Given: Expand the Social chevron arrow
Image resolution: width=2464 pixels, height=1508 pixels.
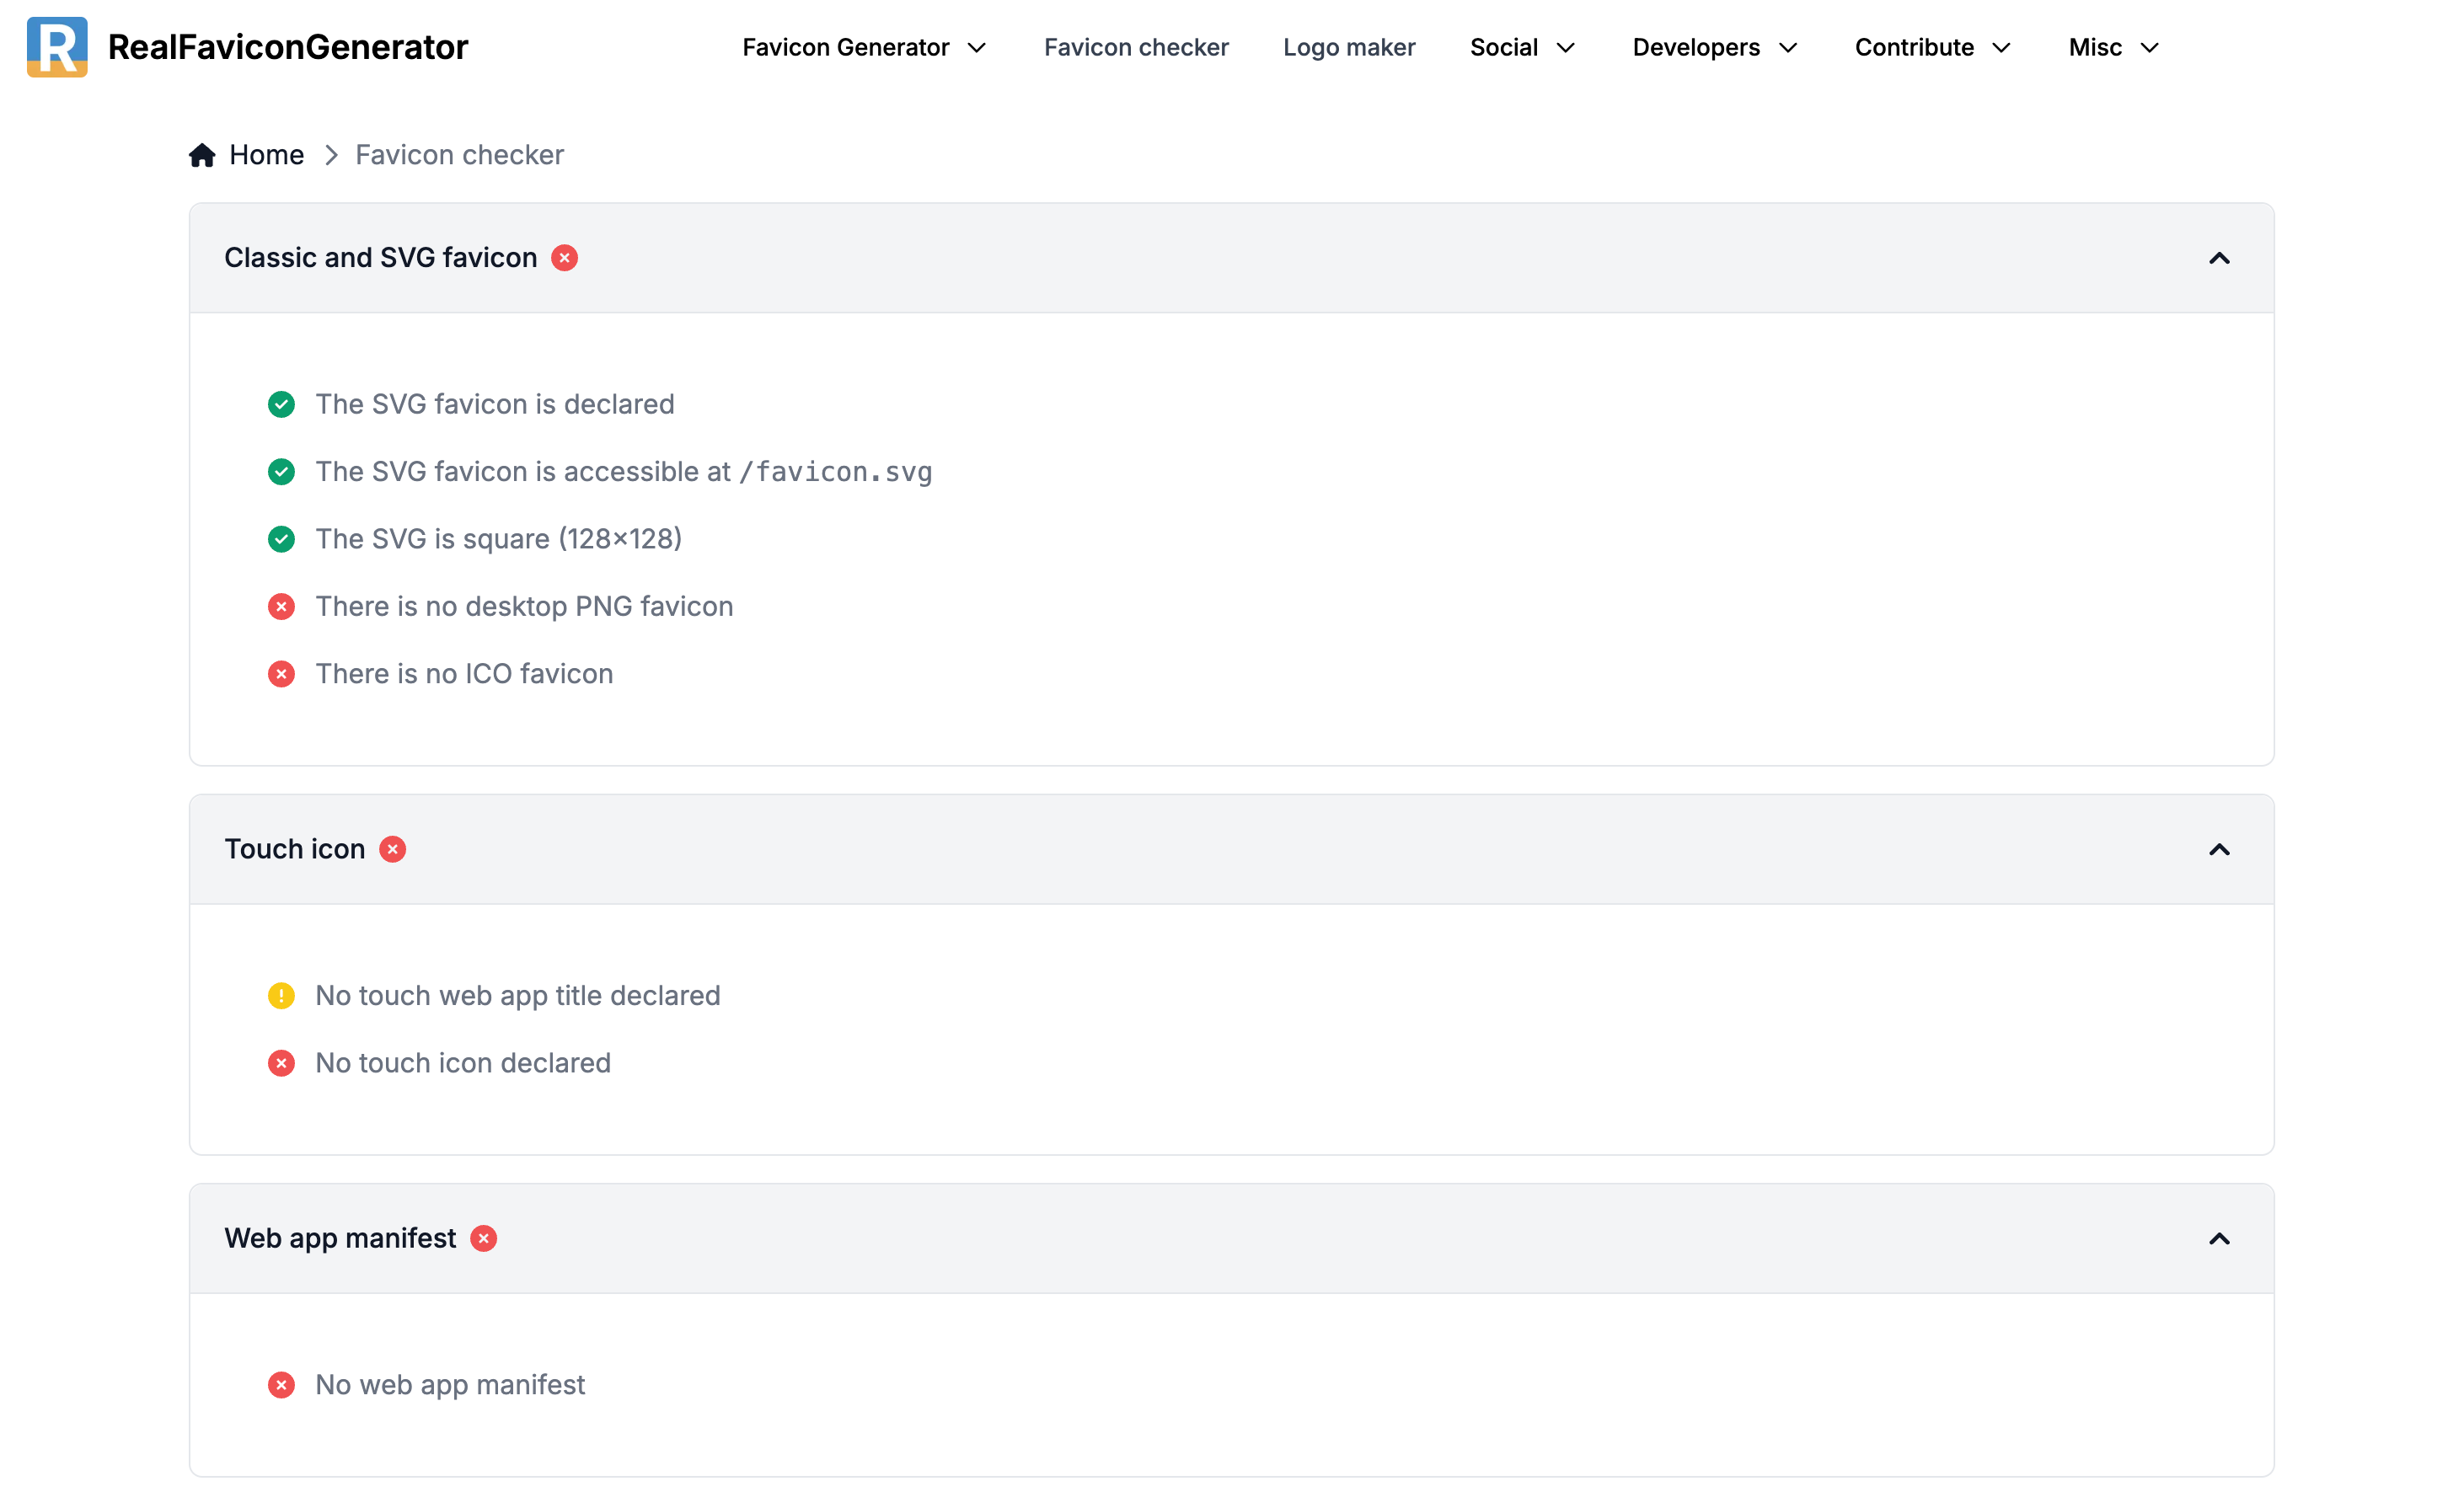Looking at the screenshot, I should pos(1566,48).
